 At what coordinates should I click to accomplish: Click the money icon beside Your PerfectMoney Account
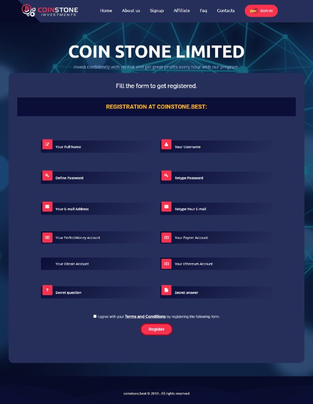47,237
